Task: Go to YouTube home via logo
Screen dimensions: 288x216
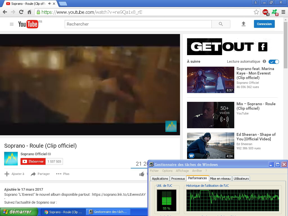Action: click(28, 24)
